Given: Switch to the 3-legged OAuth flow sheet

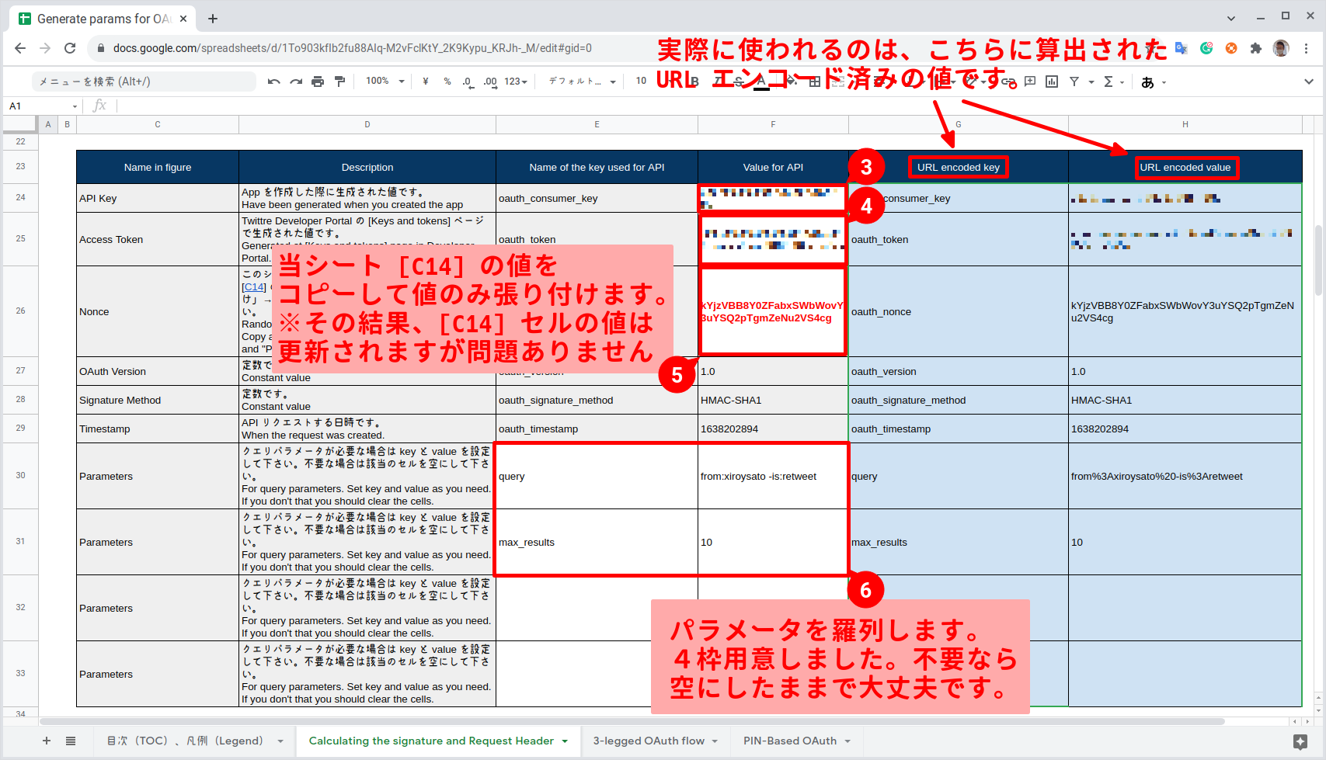Looking at the screenshot, I should tap(649, 741).
